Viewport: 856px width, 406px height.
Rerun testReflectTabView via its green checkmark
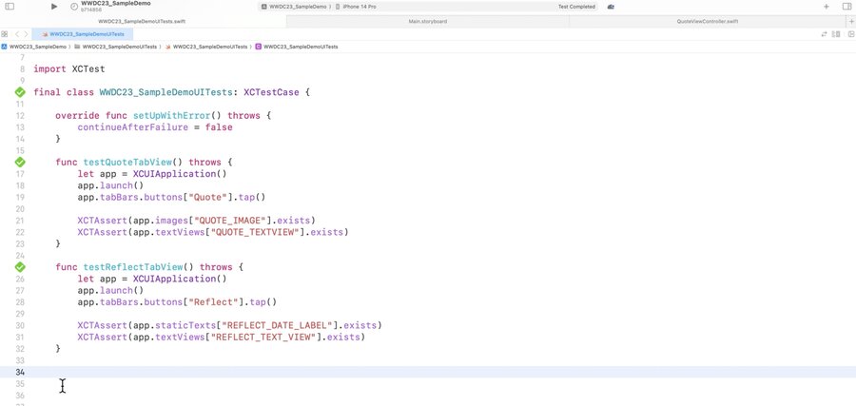pyautogui.click(x=20, y=267)
